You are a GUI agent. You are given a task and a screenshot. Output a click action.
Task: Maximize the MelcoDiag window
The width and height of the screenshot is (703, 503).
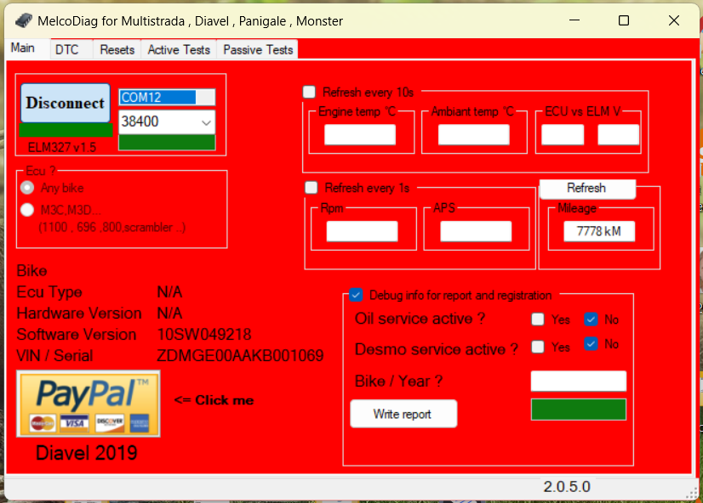coord(624,20)
